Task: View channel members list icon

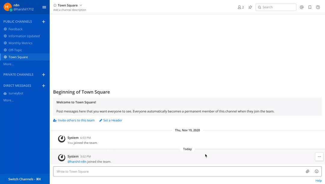Action: pos(241,7)
